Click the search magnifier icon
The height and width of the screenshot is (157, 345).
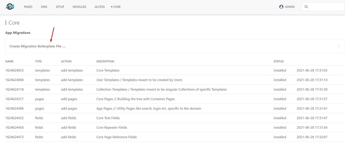(306, 7)
